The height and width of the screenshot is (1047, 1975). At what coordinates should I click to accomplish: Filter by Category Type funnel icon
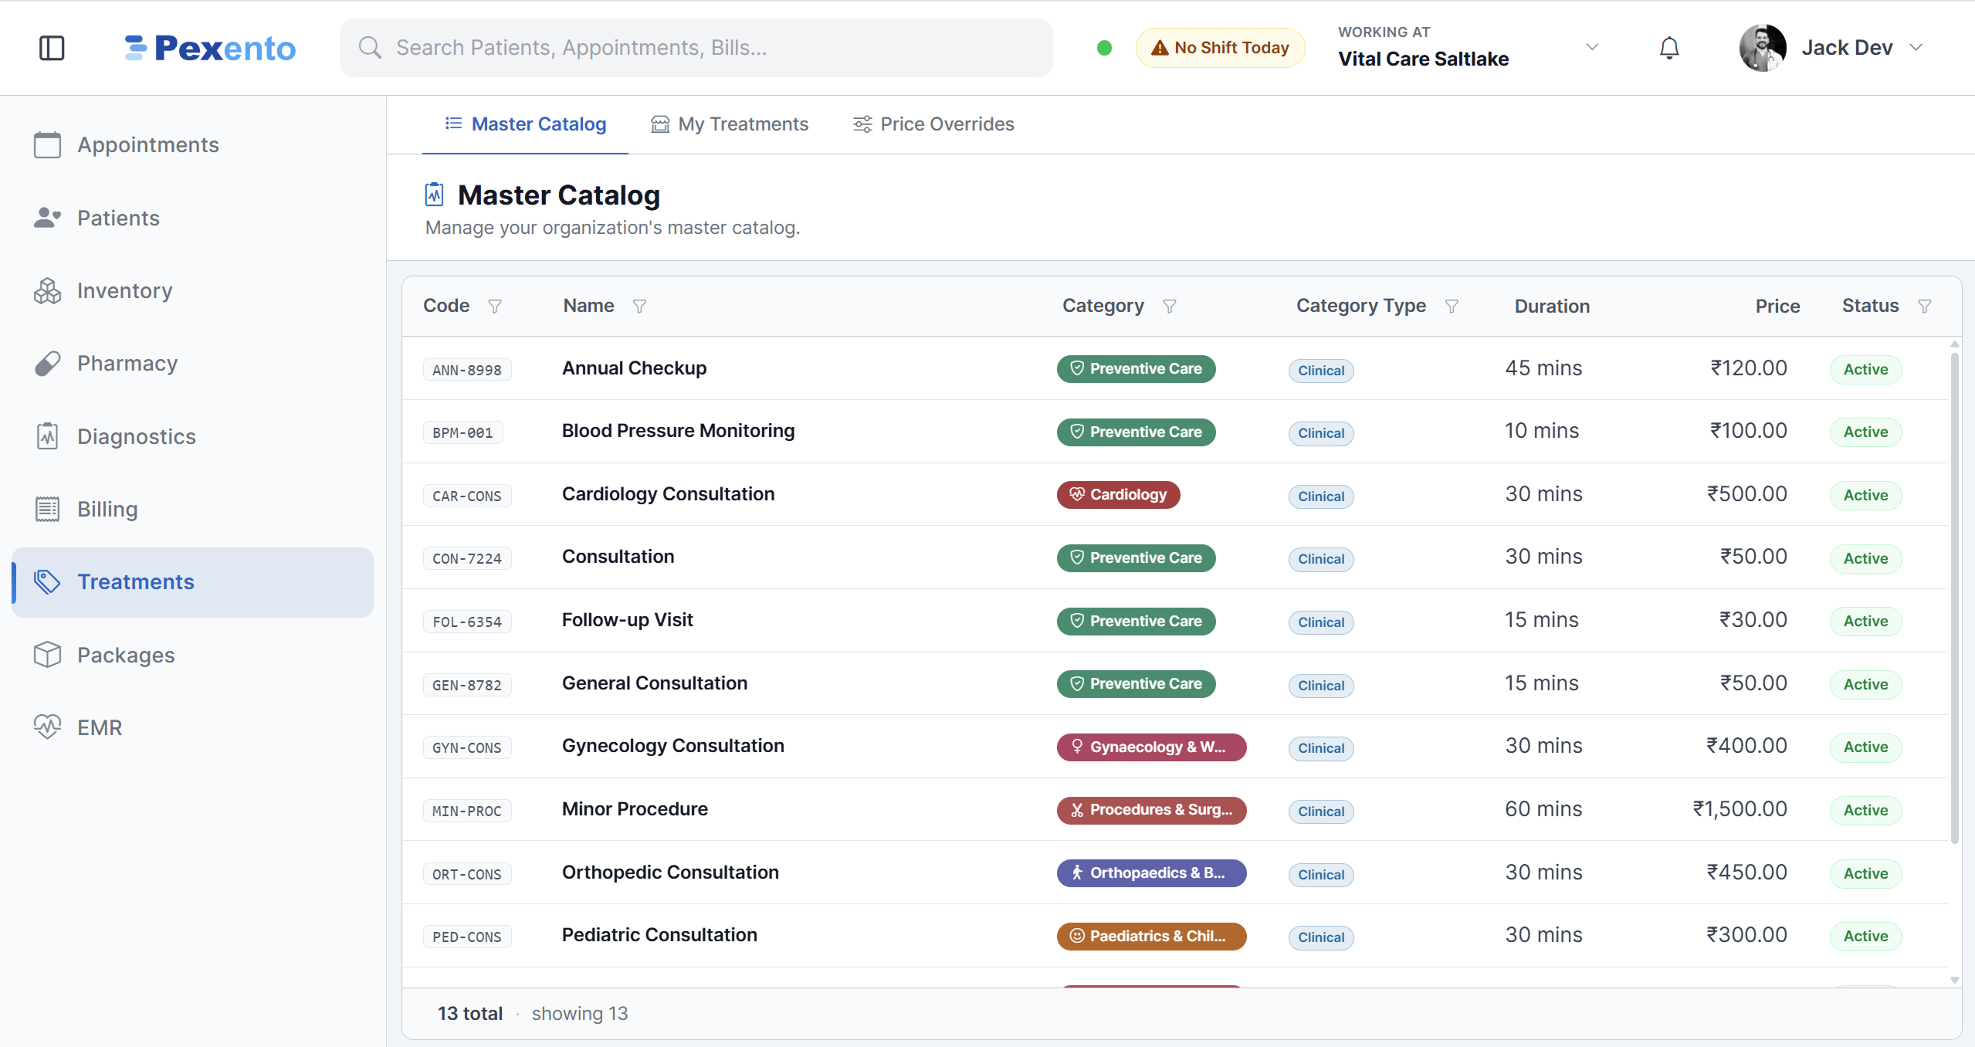pos(1451,307)
